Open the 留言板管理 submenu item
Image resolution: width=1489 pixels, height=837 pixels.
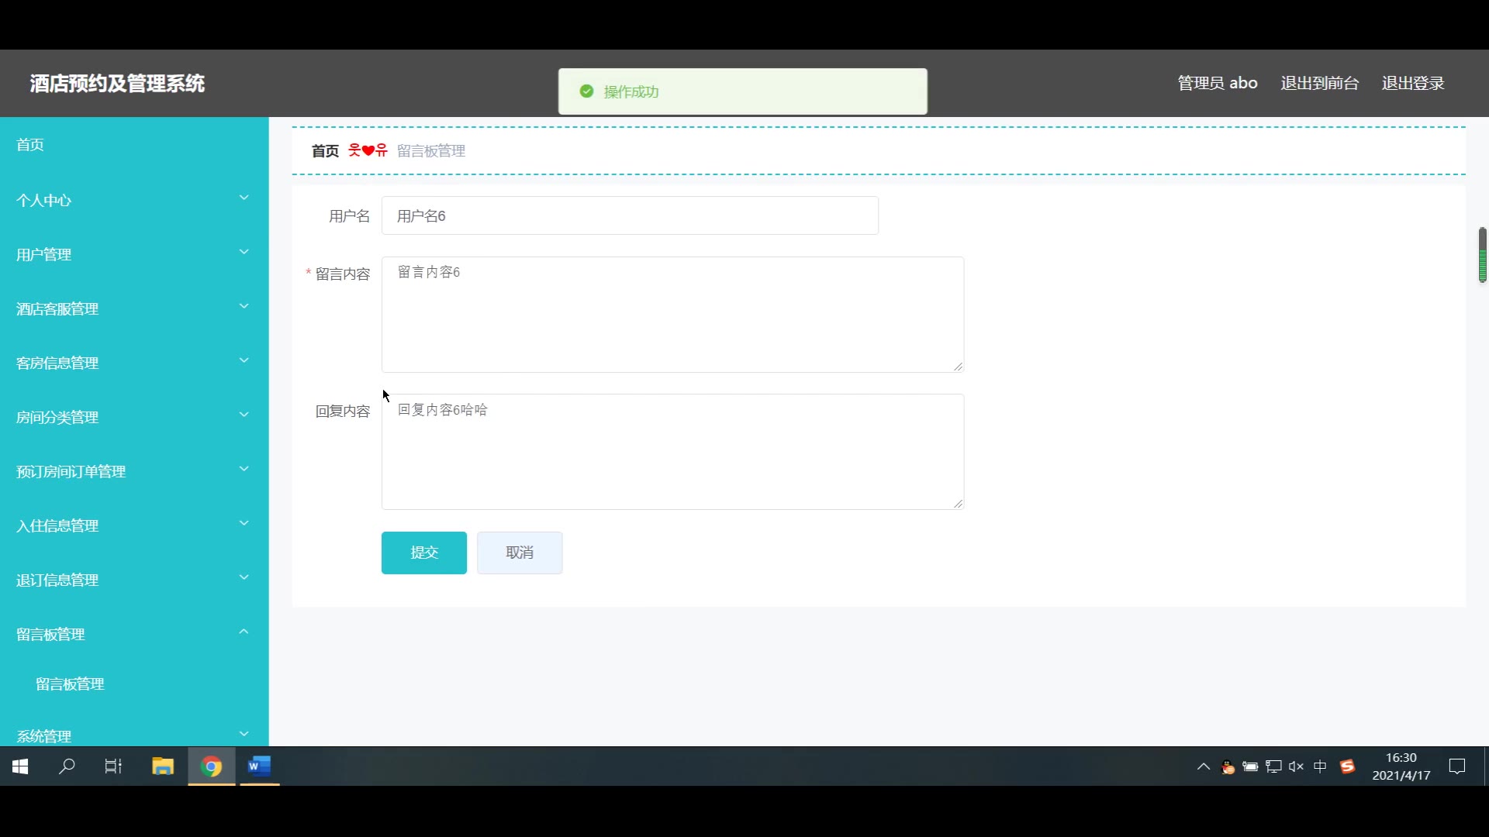(70, 684)
